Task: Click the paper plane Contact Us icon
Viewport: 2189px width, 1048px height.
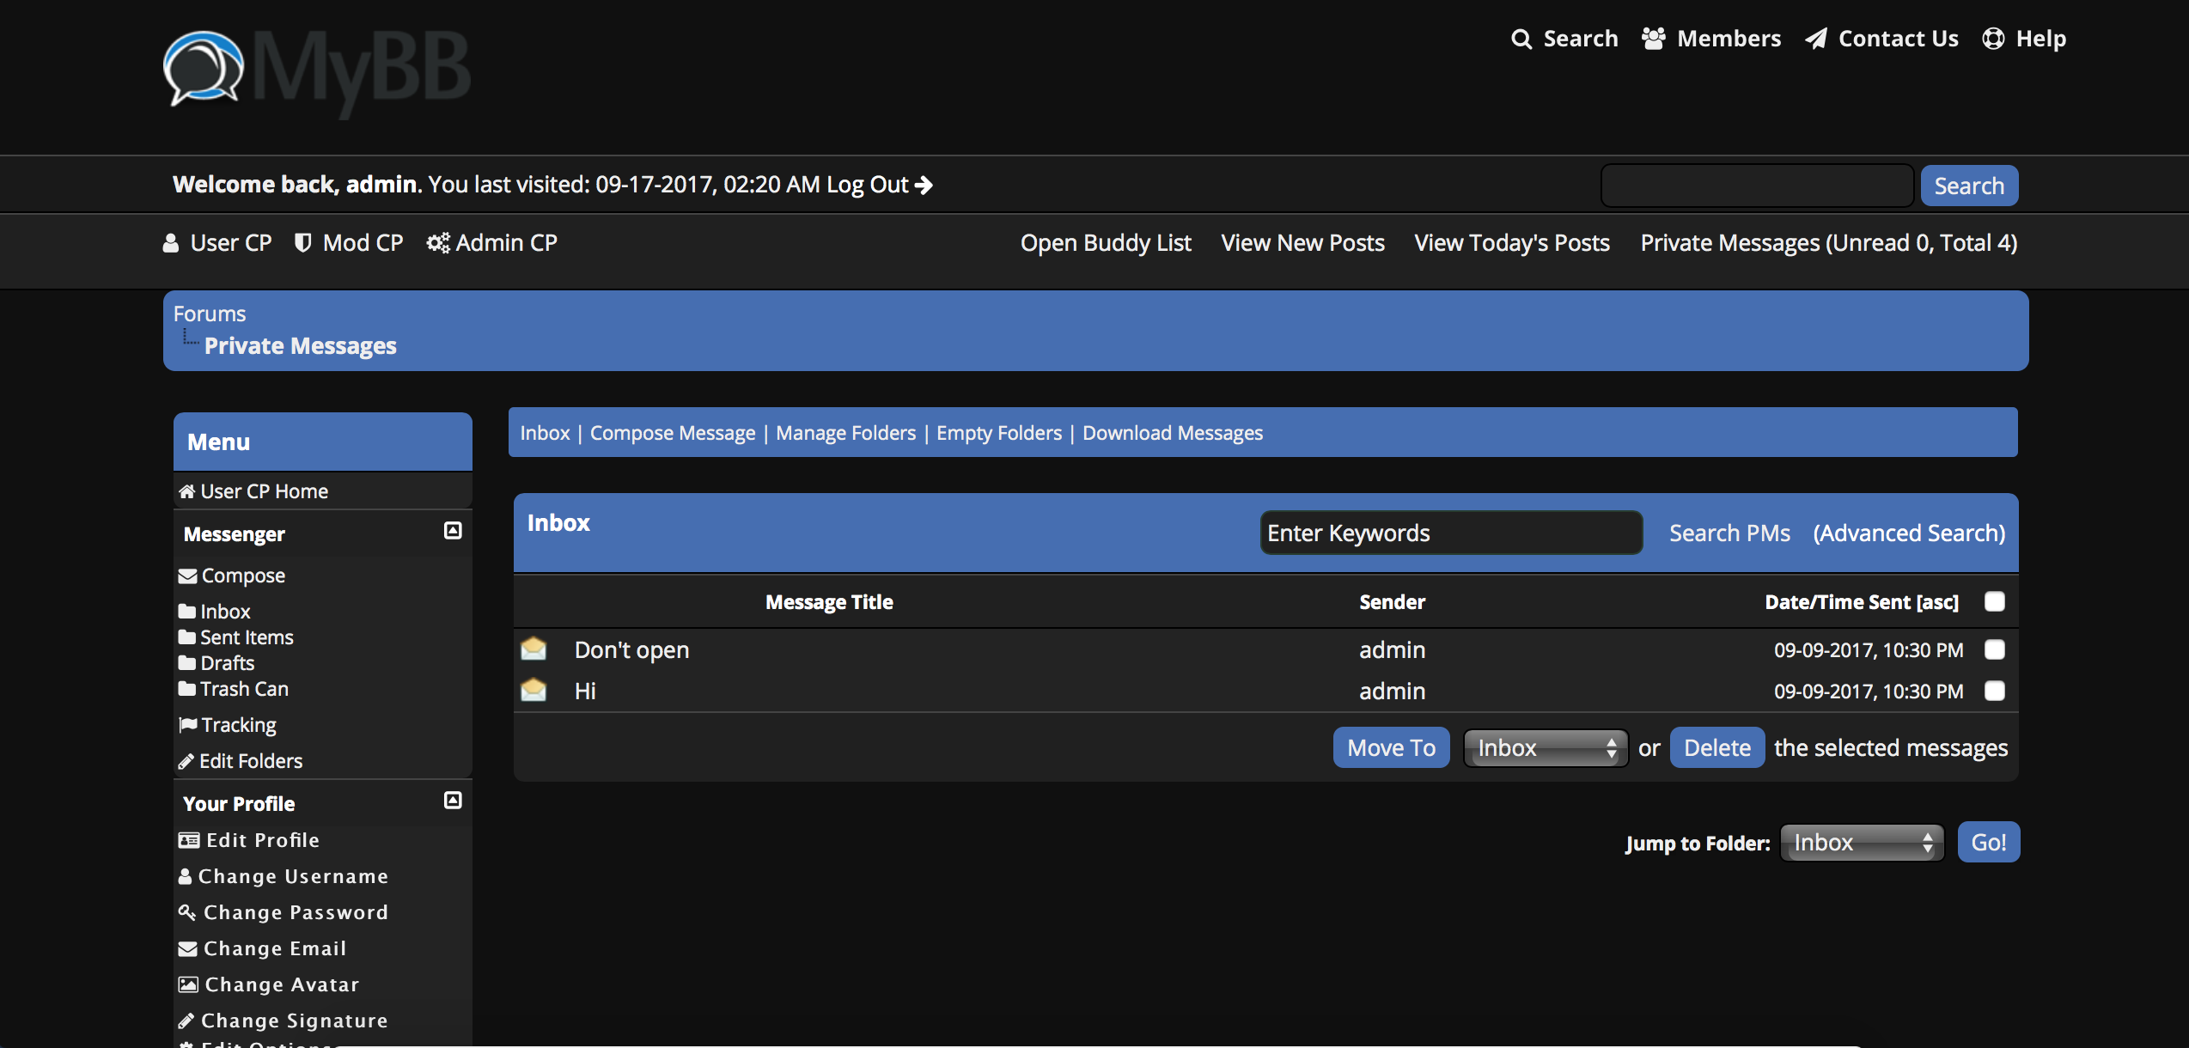Action: pos(1816,39)
